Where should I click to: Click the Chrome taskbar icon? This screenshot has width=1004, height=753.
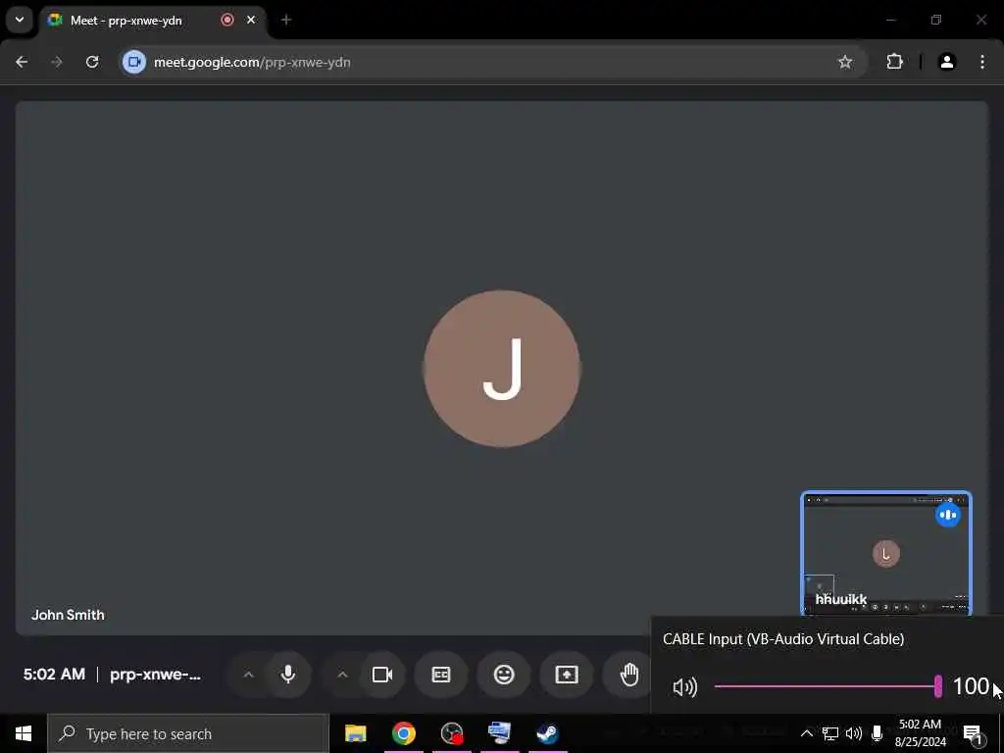pos(403,733)
